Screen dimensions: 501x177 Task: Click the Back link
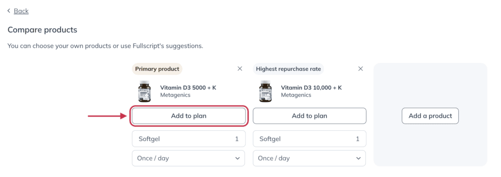pos(21,11)
